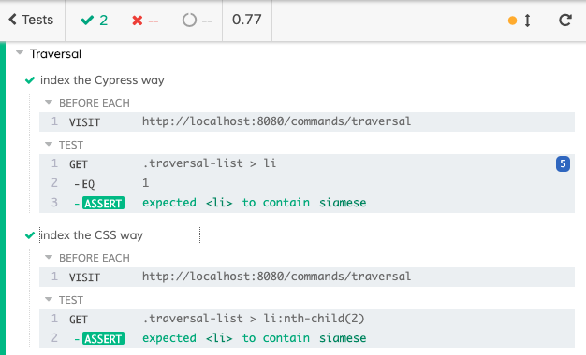Open test 'index the CSS way'
The image size is (586, 355).
(x=92, y=235)
